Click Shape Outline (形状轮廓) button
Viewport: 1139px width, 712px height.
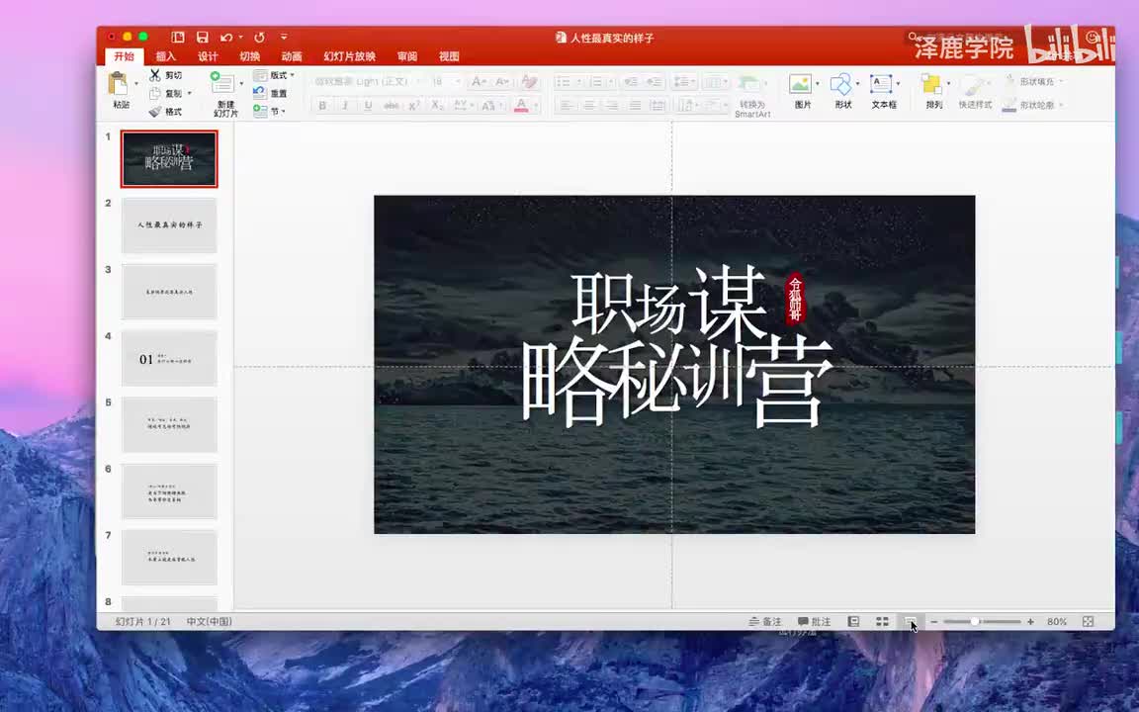1033,106
